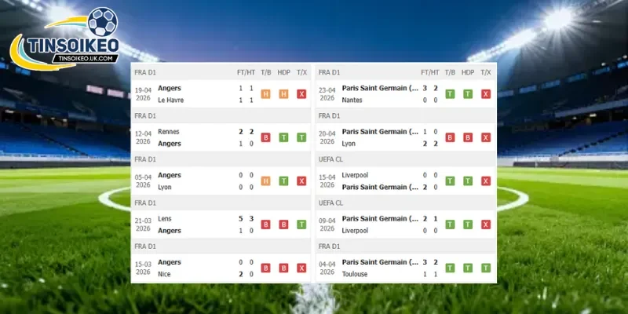Click HDP badge H in Angers–Le Havre row
The image size is (628, 314).
coord(283,94)
